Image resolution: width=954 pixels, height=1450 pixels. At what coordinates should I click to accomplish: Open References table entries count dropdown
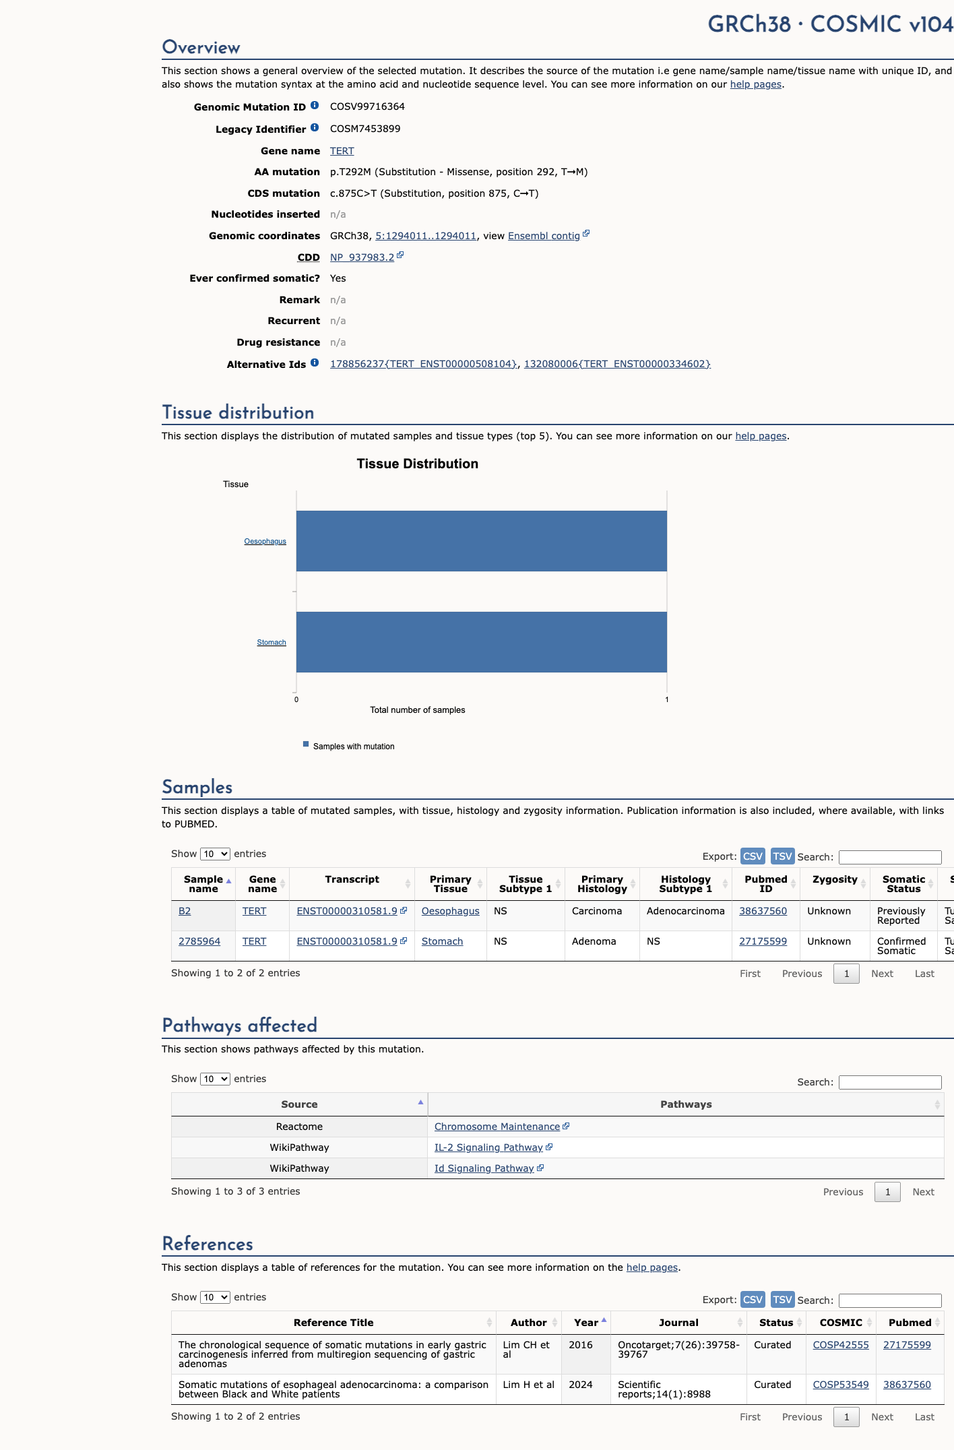(x=215, y=1297)
